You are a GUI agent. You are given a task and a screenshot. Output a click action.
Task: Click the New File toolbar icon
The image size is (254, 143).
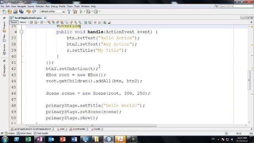click(x=4, y=12)
